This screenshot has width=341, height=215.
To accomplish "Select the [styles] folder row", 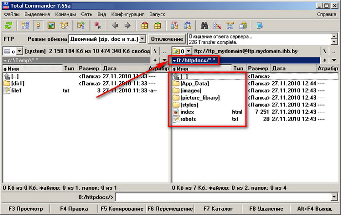I will click(255, 105).
